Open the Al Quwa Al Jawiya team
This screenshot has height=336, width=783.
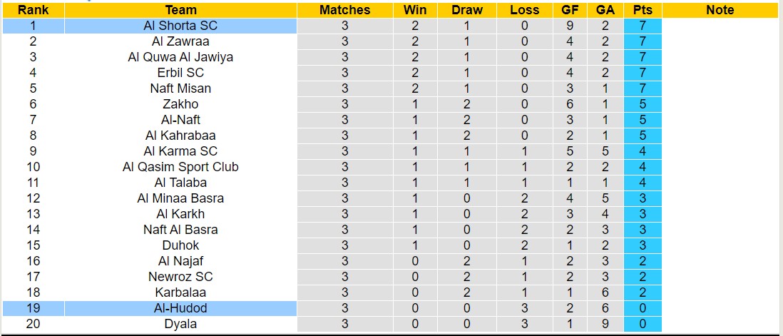(180, 57)
